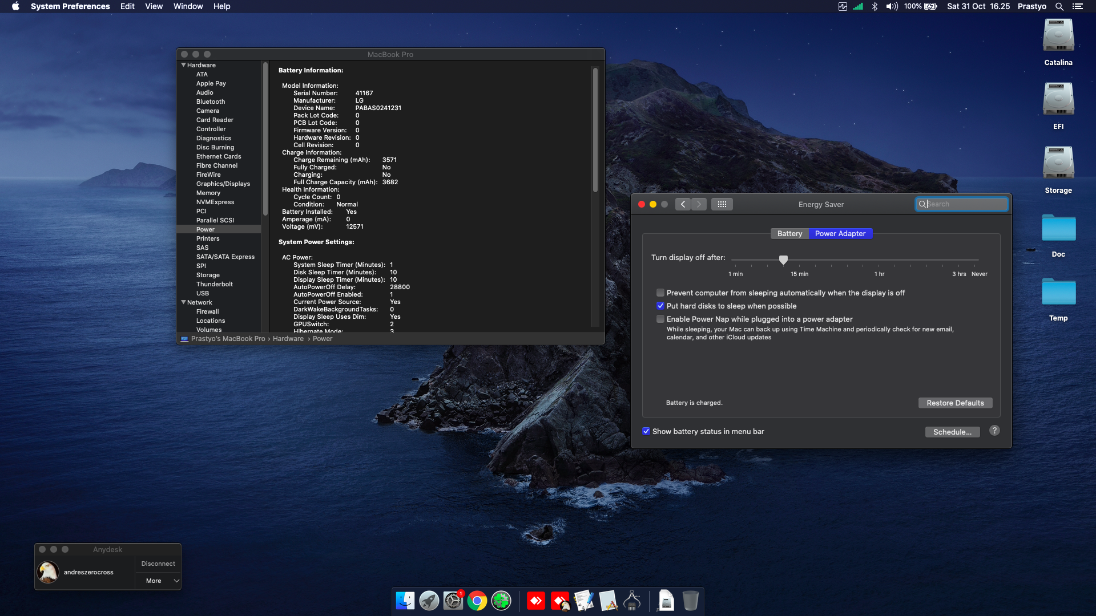Open the Storage drive on desktop
The width and height of the screenshot is (1096, 616).
coord(1058,164)
